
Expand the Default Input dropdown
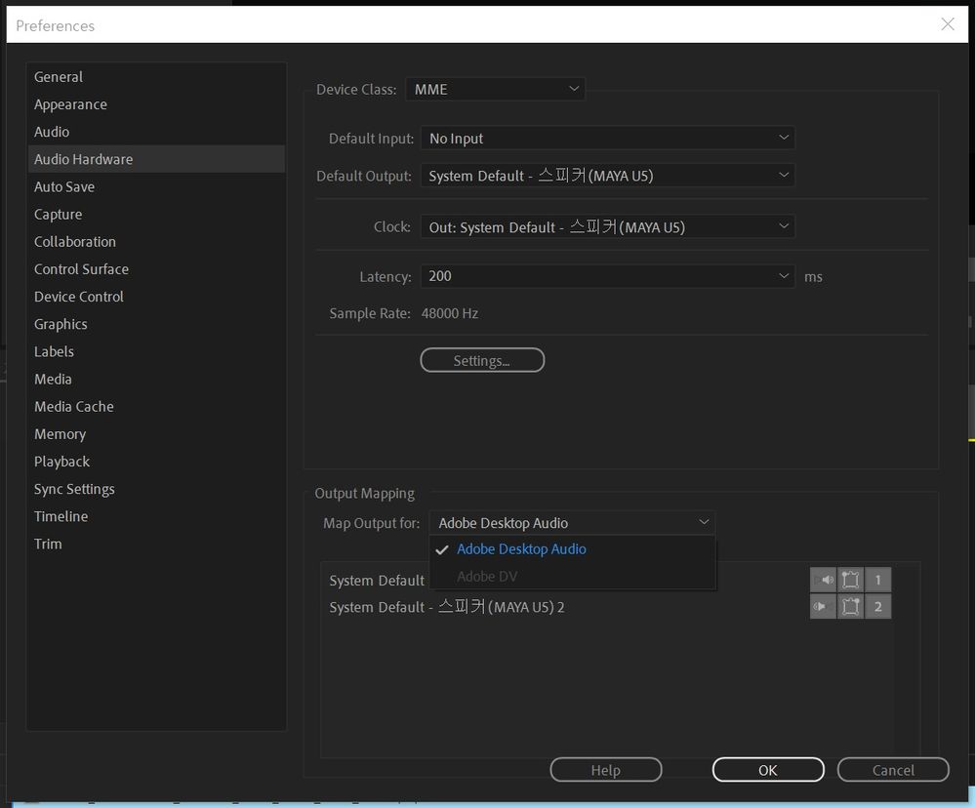pos(607,139)
